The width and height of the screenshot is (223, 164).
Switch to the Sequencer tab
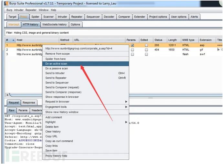coord(93,17)
